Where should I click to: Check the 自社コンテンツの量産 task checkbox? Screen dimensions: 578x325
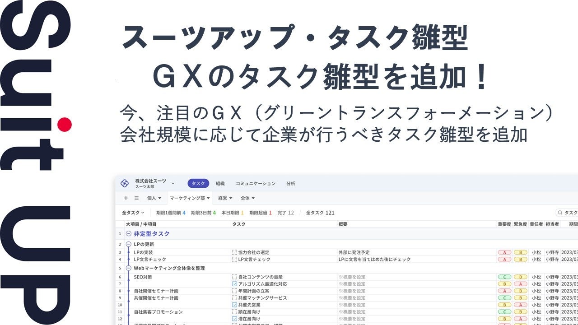tap(234, 277)
